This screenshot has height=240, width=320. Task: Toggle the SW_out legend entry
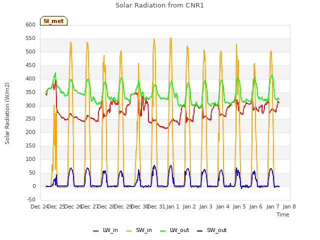point(212,230)
